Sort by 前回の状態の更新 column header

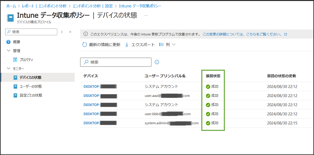pyautogui.click(x=282, y=76)
